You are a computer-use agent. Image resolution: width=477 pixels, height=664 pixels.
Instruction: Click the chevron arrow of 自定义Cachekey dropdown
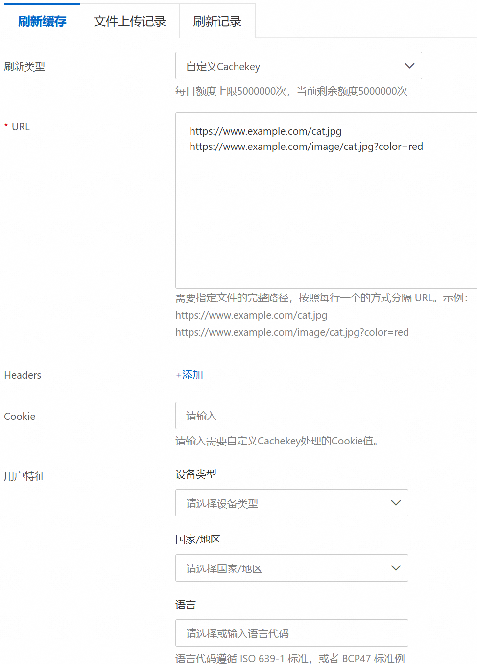(409, 66)
